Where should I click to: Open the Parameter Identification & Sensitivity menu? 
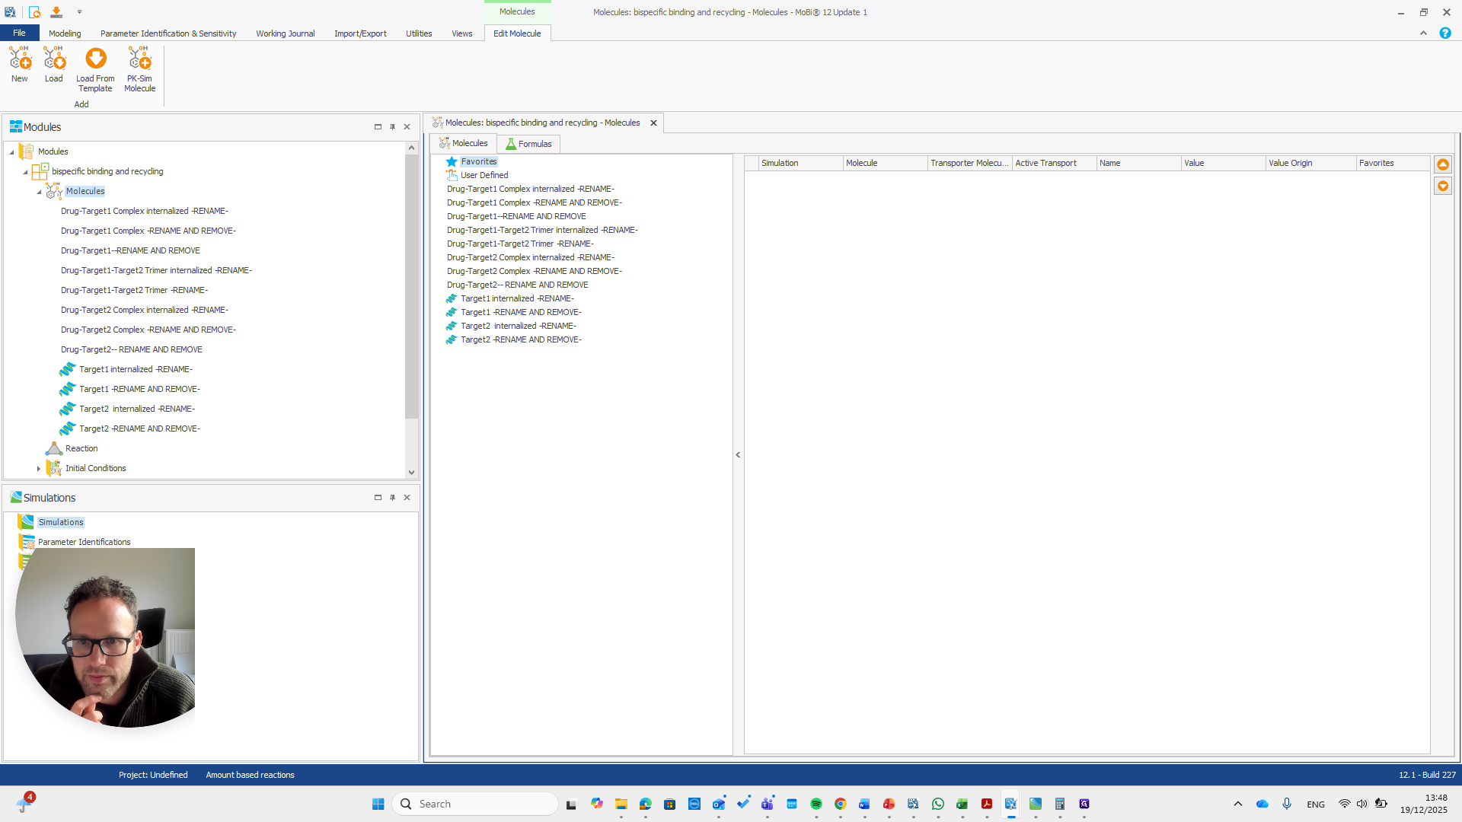pos(168,33)
